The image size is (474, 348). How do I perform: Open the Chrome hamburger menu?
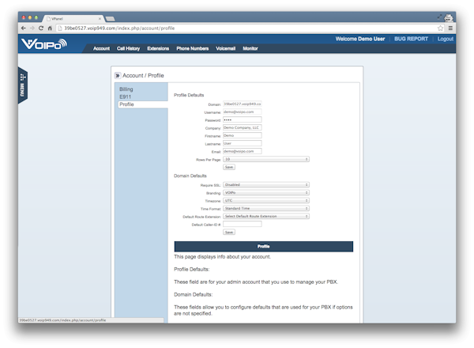(450, 28)
